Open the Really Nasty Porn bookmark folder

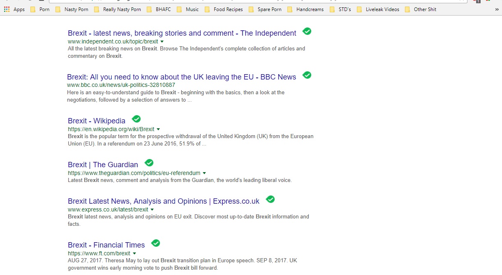click(x=118, y=9)
